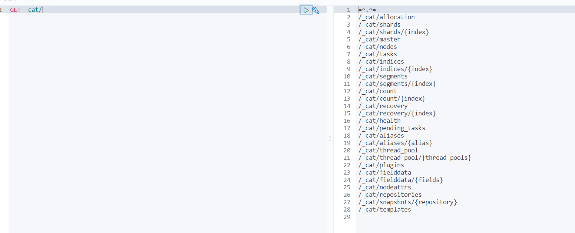Select the /_cat/aliases/{alias} line

[395, 143]
